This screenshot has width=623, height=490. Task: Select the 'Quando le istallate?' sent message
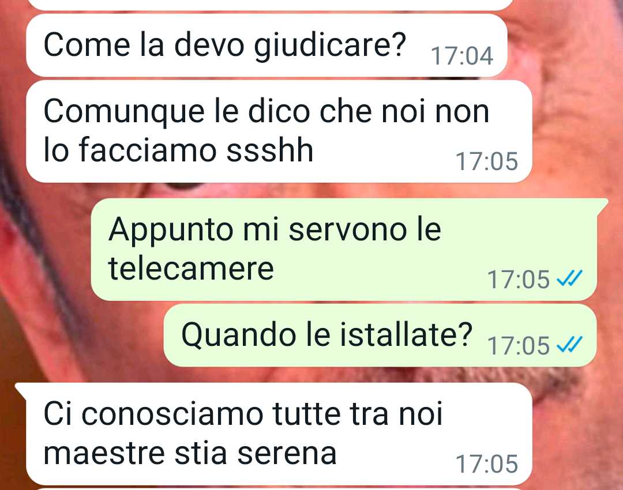pyautogui.click(x=380, y=336)
